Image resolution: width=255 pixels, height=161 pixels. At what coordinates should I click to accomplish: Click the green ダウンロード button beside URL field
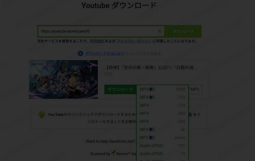[183, 31]
